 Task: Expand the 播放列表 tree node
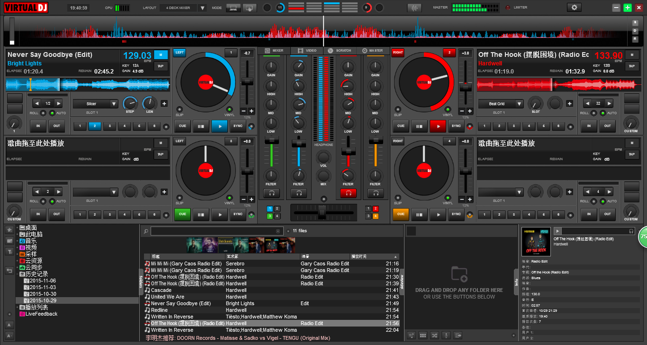point(17,308)
